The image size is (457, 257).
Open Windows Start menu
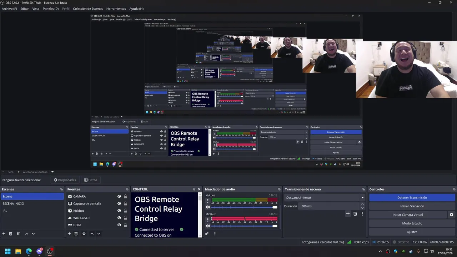(x=7, y=251)
